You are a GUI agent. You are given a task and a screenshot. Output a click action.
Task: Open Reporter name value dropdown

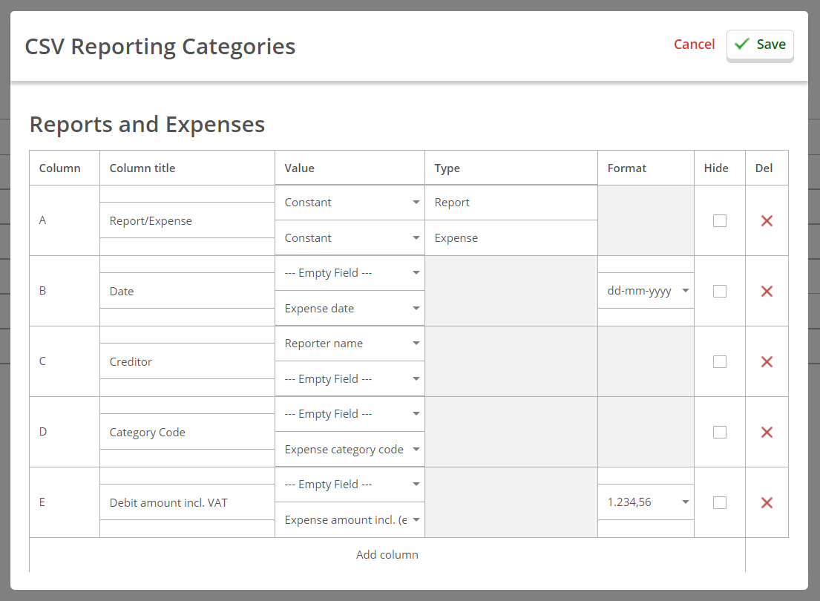(x=350, y=344)
